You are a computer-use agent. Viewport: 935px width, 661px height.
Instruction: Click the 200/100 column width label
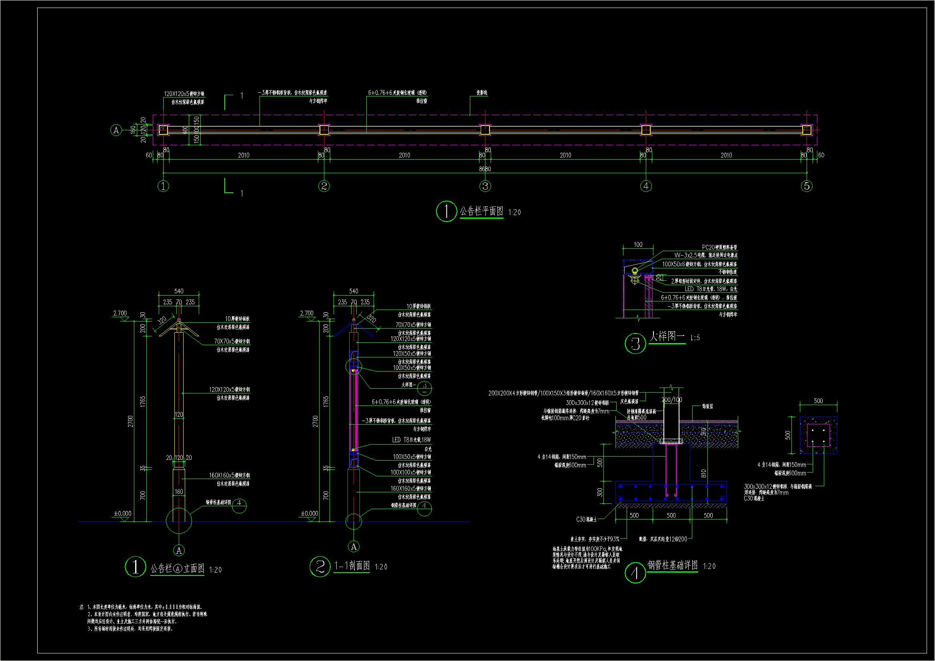pos(671,400)
